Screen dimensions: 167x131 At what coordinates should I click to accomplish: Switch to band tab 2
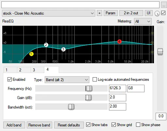pos(24,70)
